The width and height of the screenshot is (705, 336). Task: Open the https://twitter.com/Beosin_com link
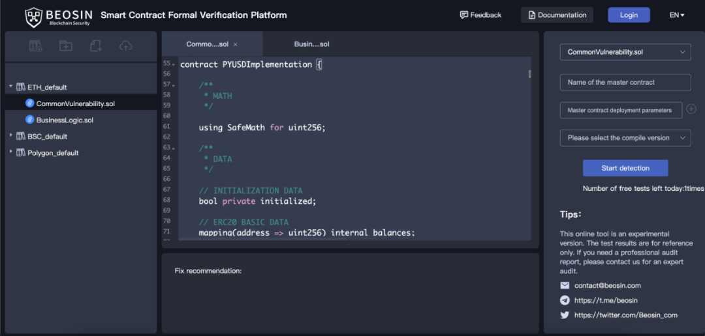[626, 315]
